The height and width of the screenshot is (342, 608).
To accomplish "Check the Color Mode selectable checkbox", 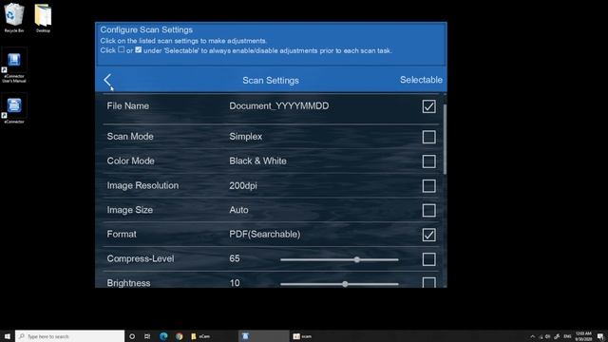I will tap(428, 161).
